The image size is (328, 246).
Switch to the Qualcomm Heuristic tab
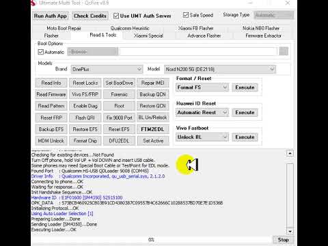pos(130,28)
